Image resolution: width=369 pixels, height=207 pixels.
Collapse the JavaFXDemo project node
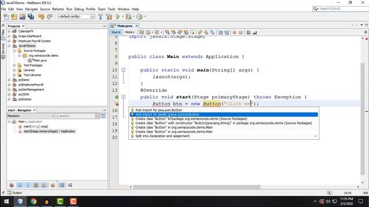pos(9,46)
